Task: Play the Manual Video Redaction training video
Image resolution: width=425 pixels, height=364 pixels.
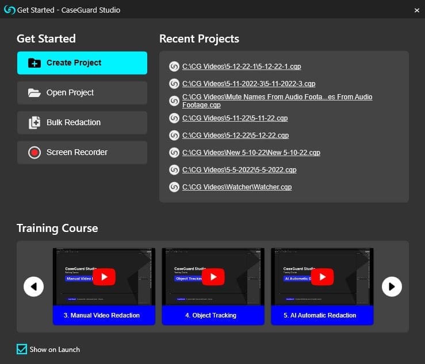Action: (x=104, y=277)
